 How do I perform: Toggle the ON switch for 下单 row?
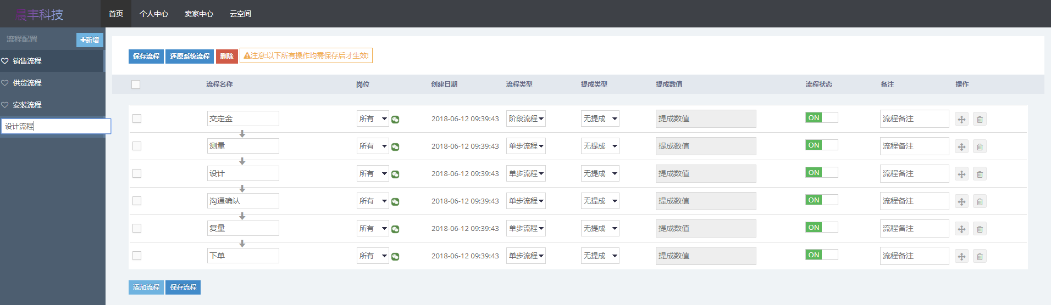click(x=822, y=255)
